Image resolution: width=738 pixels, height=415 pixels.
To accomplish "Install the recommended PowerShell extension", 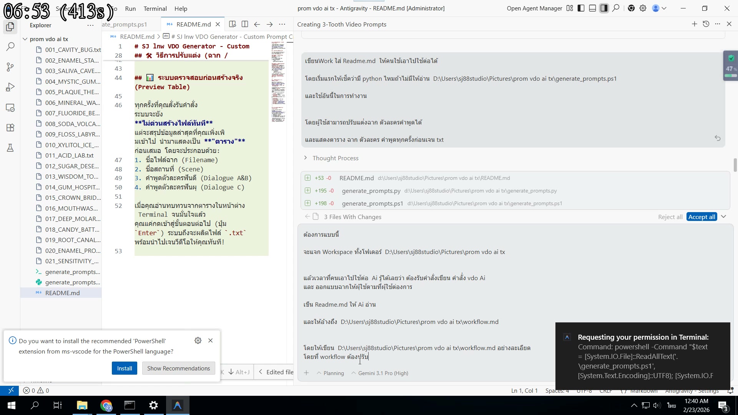I will click(x=124, y=368).
